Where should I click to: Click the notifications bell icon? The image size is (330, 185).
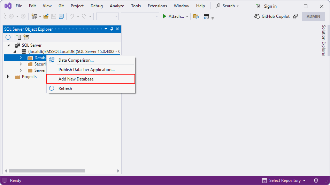pos(316,180)
